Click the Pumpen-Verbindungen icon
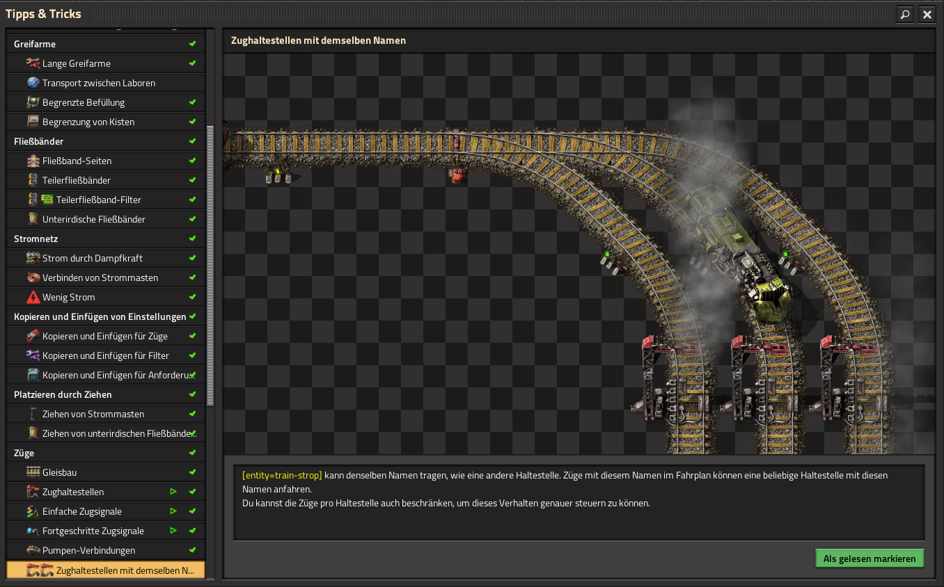 tap(33, 550)
